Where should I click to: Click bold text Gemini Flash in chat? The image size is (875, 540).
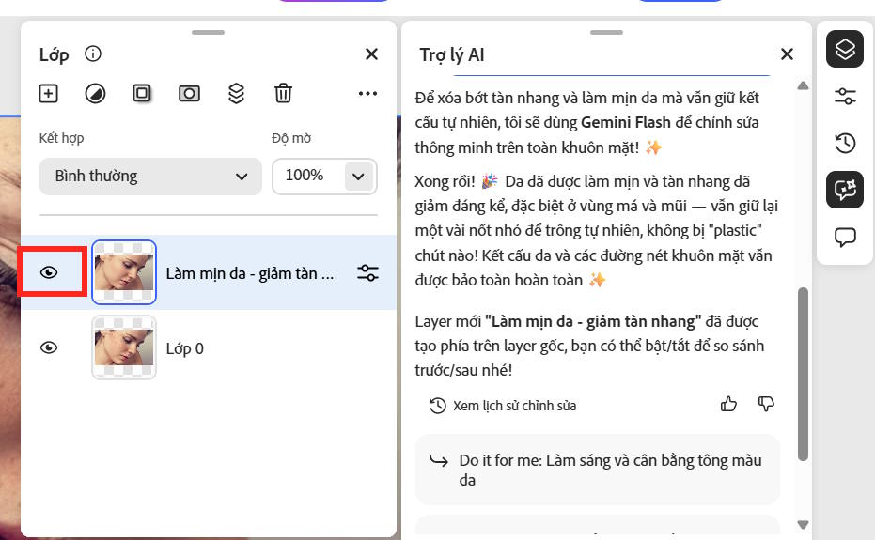point(626,122)
